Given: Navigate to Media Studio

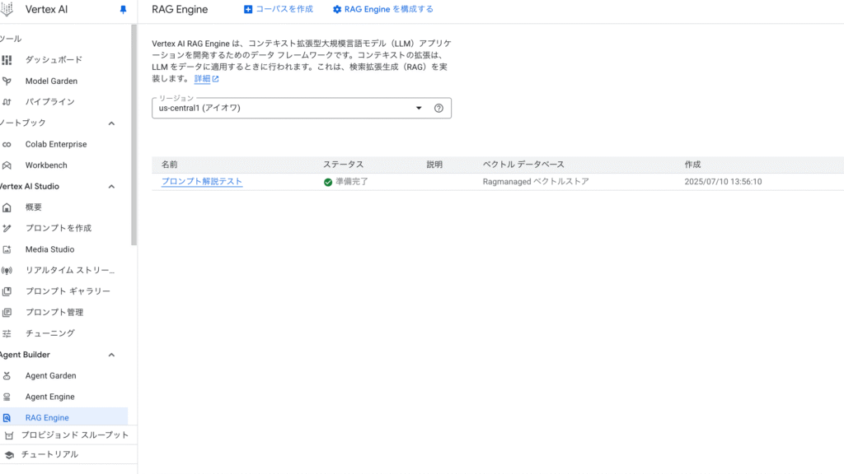Looking at the screenshot, I should [x=49, y=249].
